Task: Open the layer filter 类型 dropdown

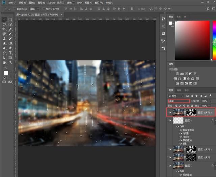Action: pos(176,96)
